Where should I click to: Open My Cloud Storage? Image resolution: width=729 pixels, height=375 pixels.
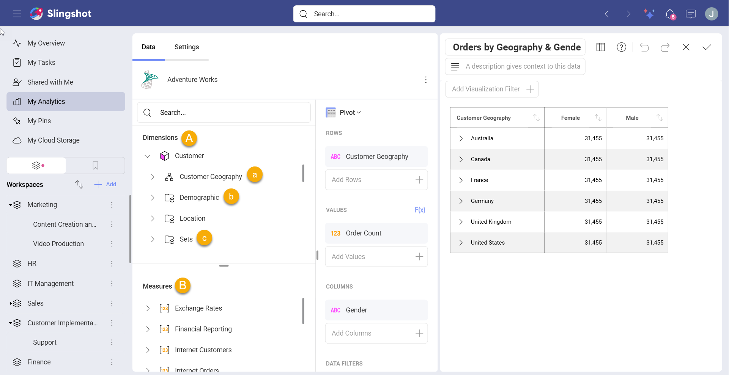click(66, 140)
